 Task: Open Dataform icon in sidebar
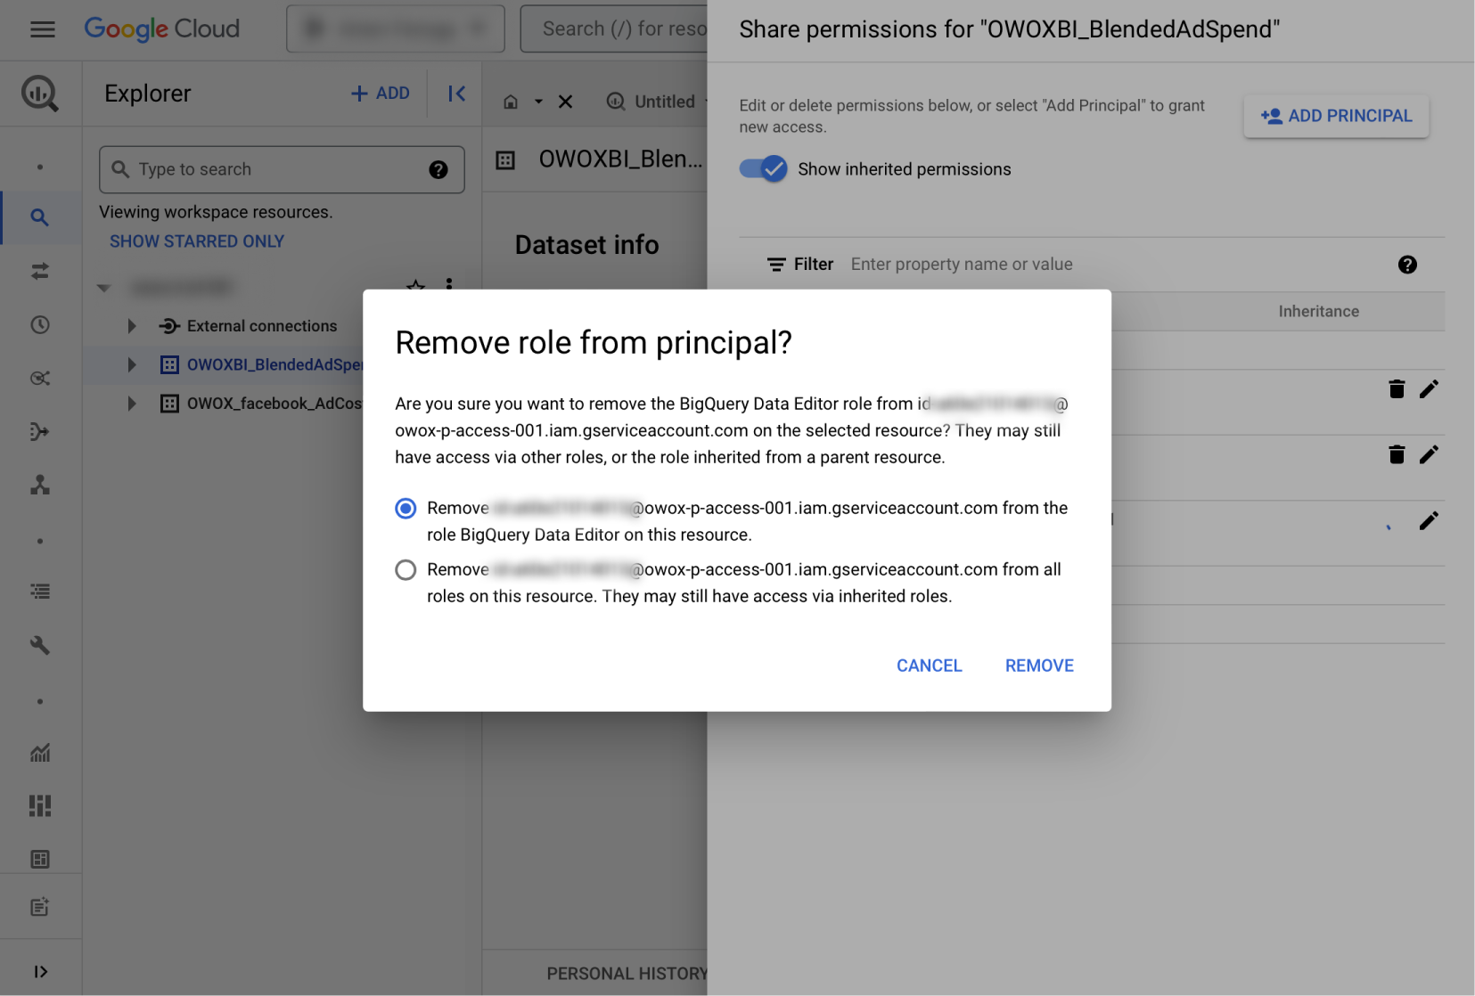tap(40, 431)
